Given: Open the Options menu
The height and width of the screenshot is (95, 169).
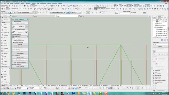Looking at the screenshot, I should click(x=22, y=3).
